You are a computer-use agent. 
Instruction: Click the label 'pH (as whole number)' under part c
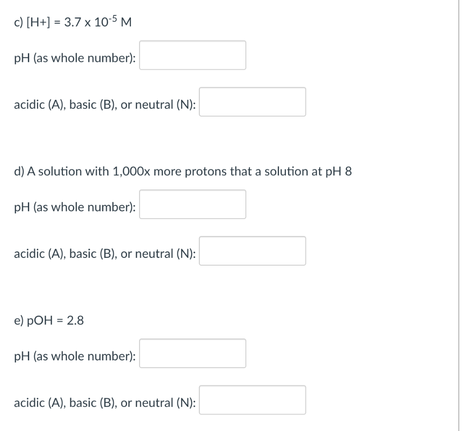(x=74, y=58)
